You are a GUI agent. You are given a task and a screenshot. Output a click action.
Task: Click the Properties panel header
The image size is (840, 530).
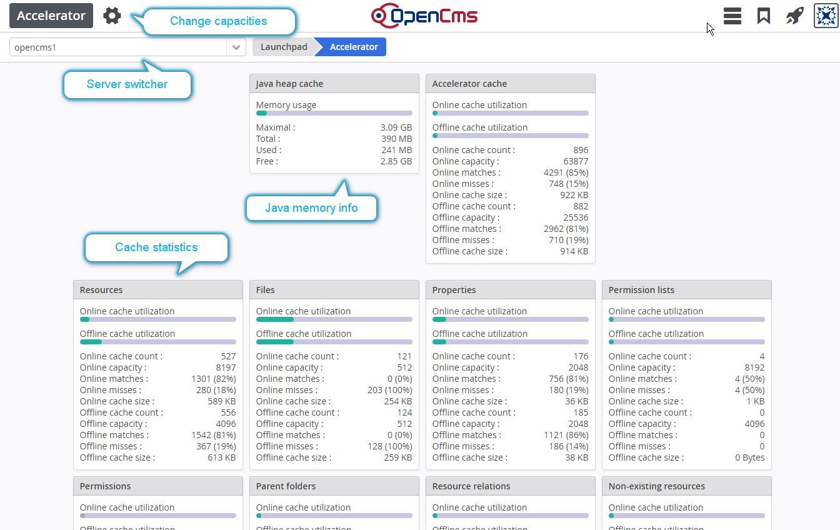(511, 290)
